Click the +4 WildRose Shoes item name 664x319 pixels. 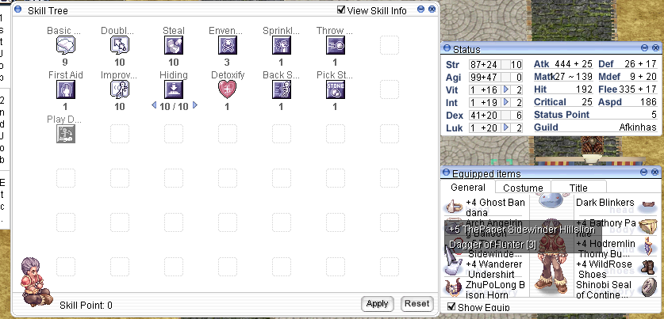[605, 268]
